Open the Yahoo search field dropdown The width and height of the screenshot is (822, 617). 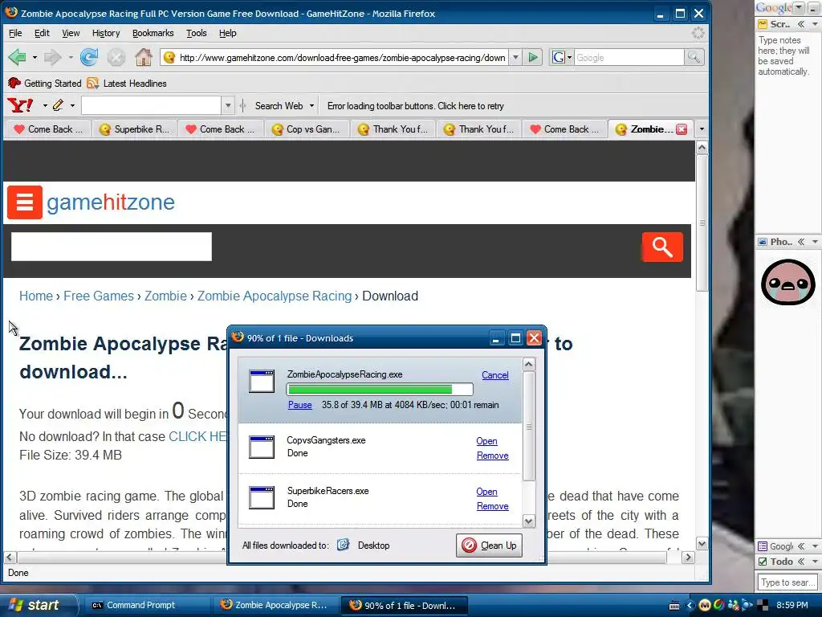coord(228,105)
